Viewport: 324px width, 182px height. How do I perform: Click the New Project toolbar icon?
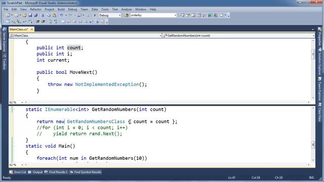point(8,15)
